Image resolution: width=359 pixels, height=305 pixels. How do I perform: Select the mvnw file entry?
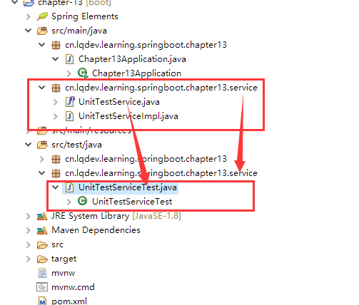coord(63,273)
